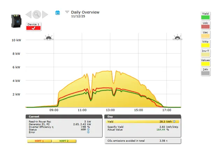218x156 pixels.
Task: Click the Daily Overview title
Action: coord(85,12)
